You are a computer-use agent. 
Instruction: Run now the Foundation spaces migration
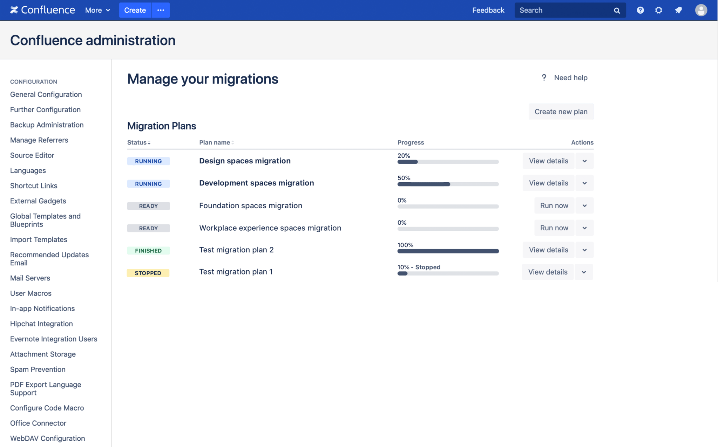[x=554, y=205]
